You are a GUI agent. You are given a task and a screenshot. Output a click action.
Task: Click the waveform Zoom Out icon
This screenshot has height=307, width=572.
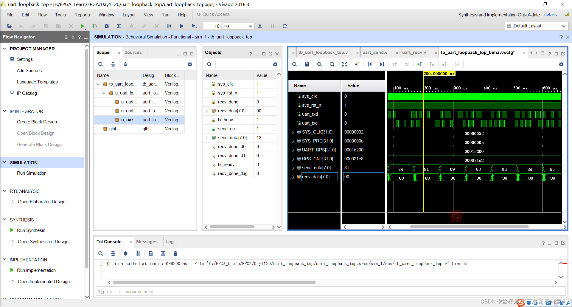332,64
